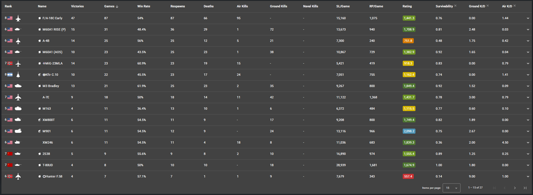The width and height of the screenshot is (533, 195).
Task: Expand the F/A-18C Early row details
Action: [x=528, y=18]
